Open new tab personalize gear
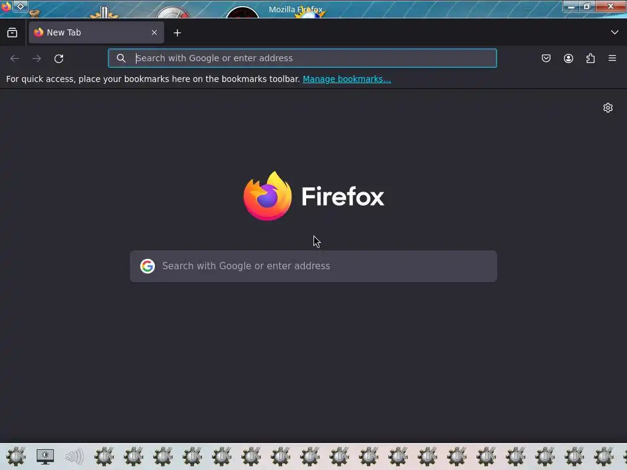This screenshot has height=470, width=627. click(x=608, y=108)
